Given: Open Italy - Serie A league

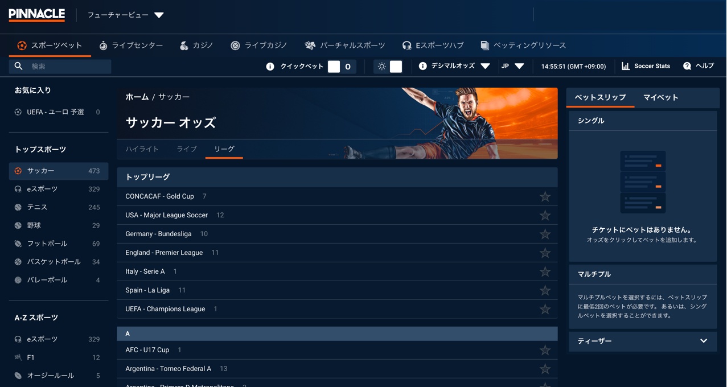Looking at the screenshot, I should [145, 271].
